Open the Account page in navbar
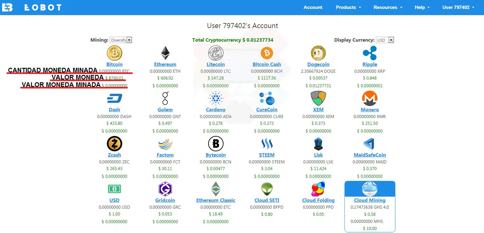Viewport: 484px width, 233px height. 313,7
